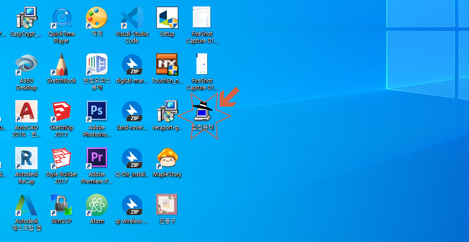Open 한컴오피스 뷰어 shortcut

(96, 64)
